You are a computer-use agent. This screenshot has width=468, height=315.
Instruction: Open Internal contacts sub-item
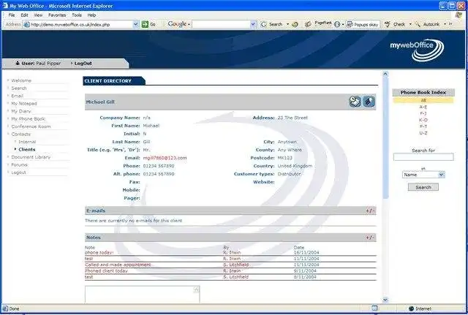pos(27,142)
